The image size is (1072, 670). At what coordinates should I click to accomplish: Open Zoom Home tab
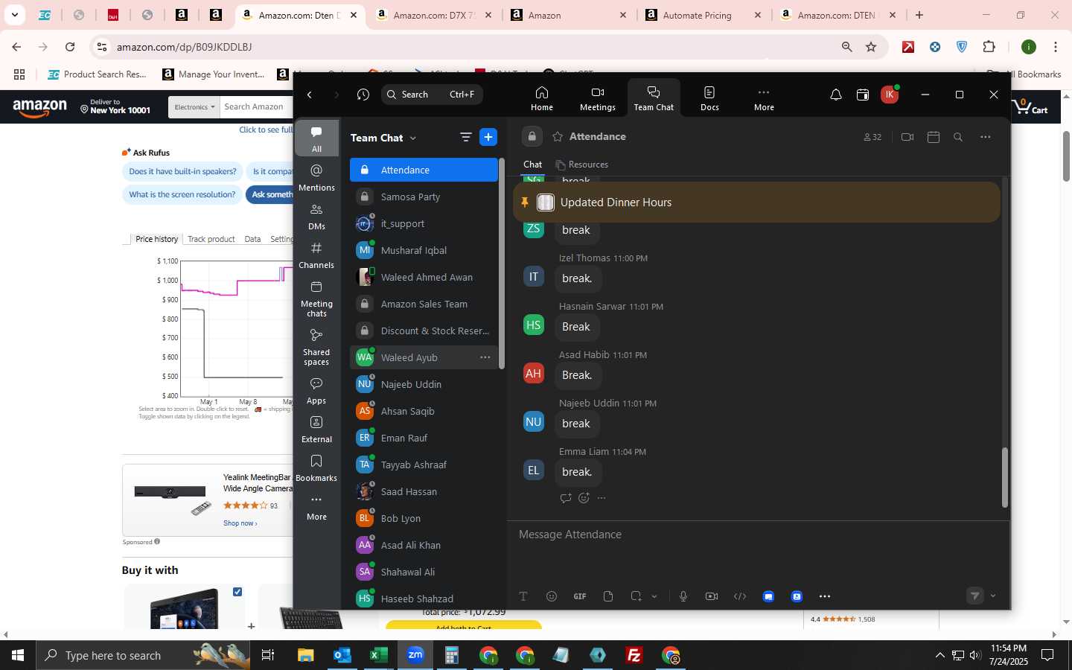tap(541, 98)
